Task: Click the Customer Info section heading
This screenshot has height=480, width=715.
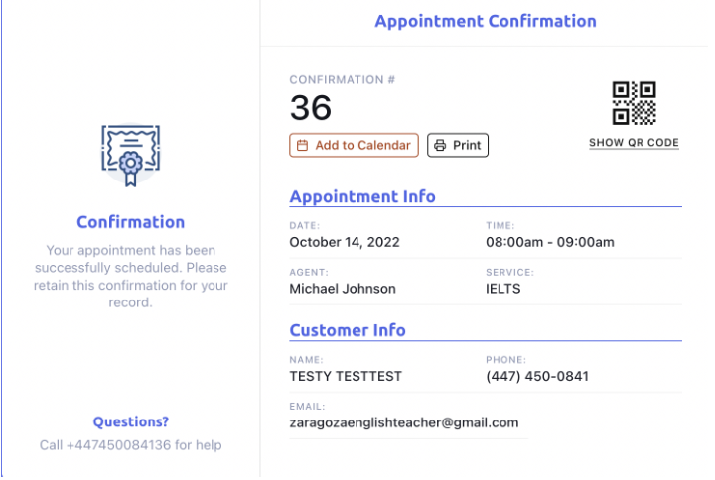Action: coord(348,330)
